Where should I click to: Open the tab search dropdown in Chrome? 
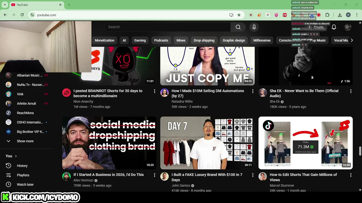(x=5, y=5)
